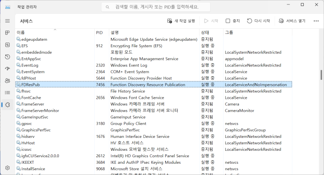Image resolution: width=324 pixels, height=175 pixels.
Task: Click the CameraMonitor group cell
Action: click(x=239, y=110)
